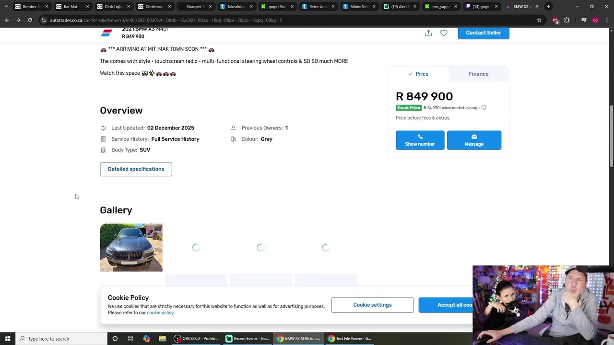Open the tab search dropdown
Screen dimensions: 614x345
pos(6,7)
